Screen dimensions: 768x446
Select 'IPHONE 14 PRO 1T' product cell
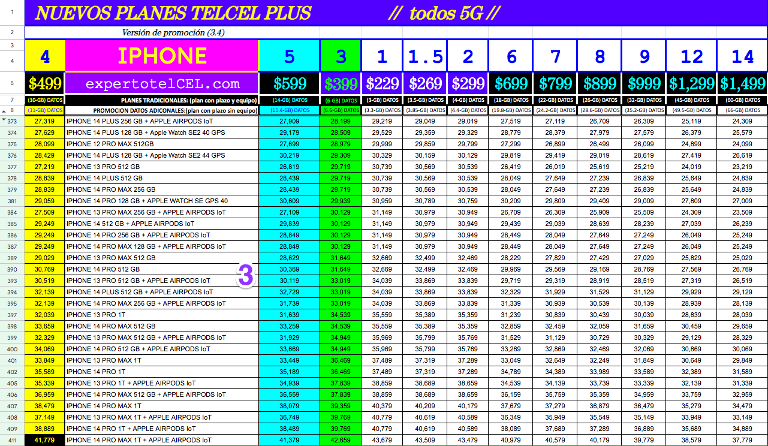point(162,372)
